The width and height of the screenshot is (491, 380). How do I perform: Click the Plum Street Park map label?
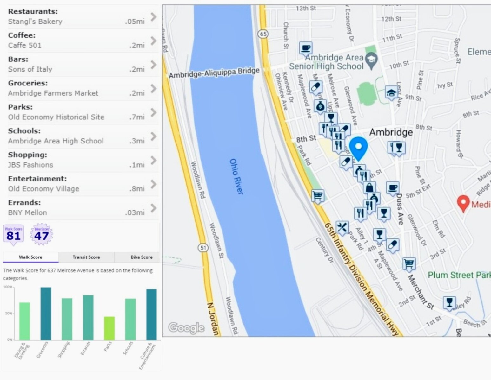point(459,275)
